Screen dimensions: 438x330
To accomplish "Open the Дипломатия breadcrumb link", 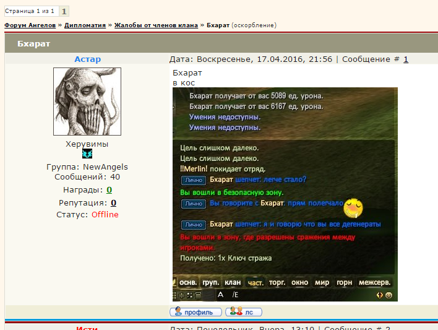I will (x=85, y=25).
